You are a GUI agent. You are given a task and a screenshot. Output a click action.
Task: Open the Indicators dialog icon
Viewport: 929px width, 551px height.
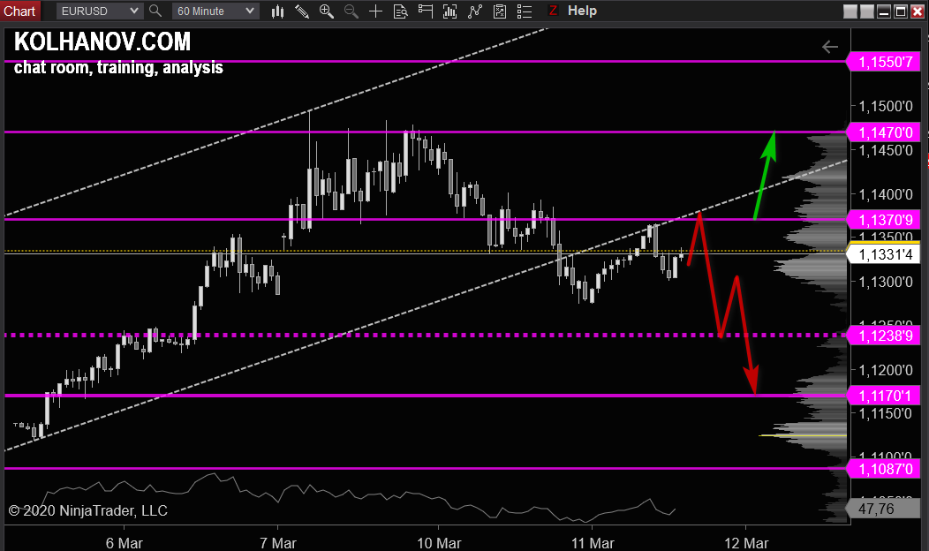(x=449, y=11)
